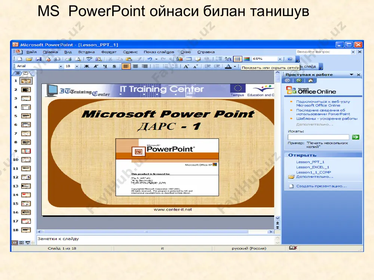
Task: Toggle Color/Grayscale view button
Action: (x=247, y=59)
